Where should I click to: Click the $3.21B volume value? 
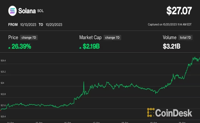point(172,46)
